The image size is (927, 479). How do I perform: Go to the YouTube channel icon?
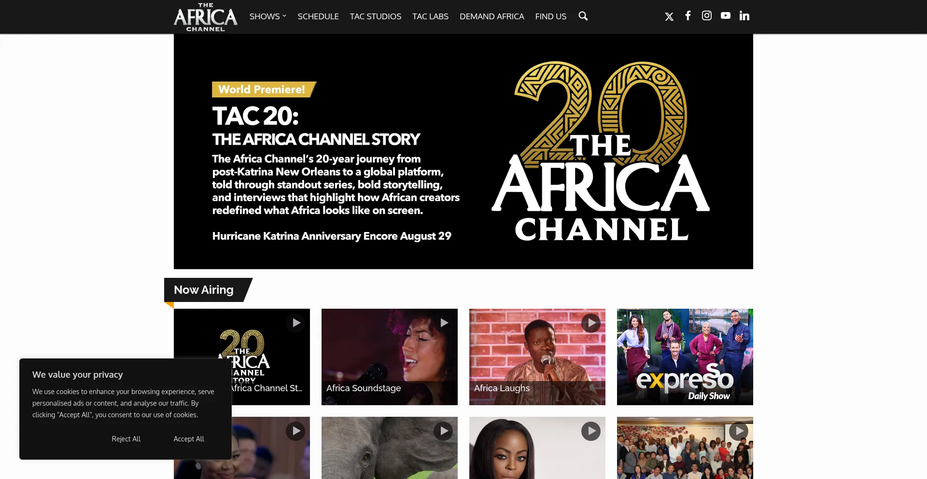click(x=726, y=15)
